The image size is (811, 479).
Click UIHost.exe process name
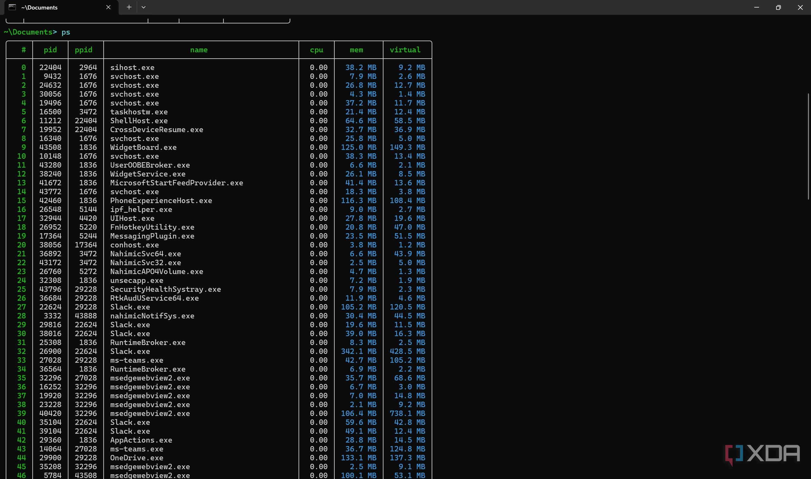(x=132, y=218)
